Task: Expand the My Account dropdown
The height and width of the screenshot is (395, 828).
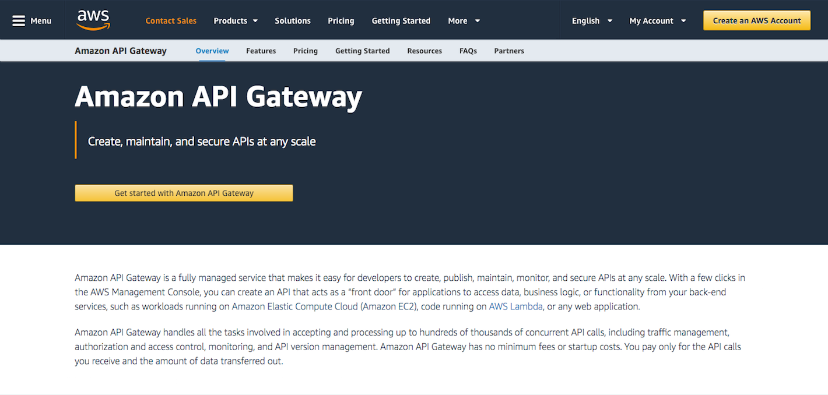Action: pos(657,21)
